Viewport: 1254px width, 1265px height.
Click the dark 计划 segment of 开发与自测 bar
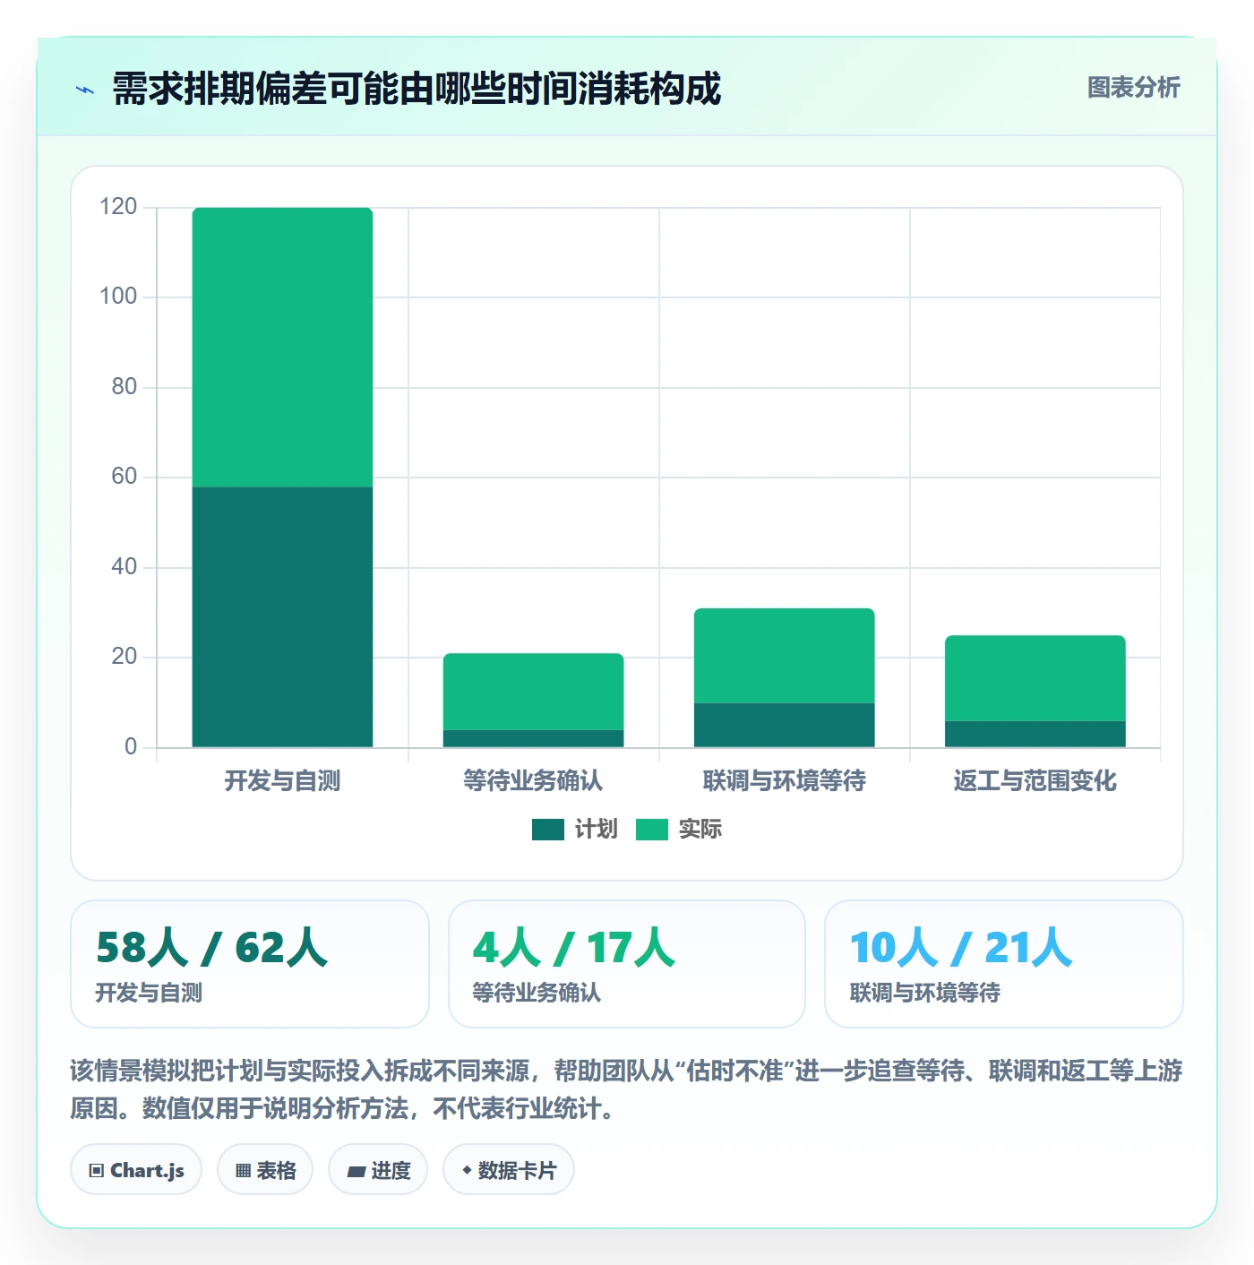282,617
